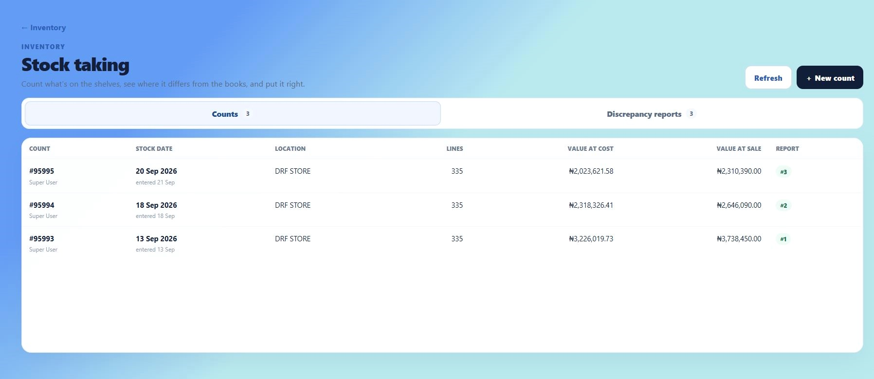Click stock date 18 Sep 2026
Screen dimensions: 874x379
(x=156, y=205)
